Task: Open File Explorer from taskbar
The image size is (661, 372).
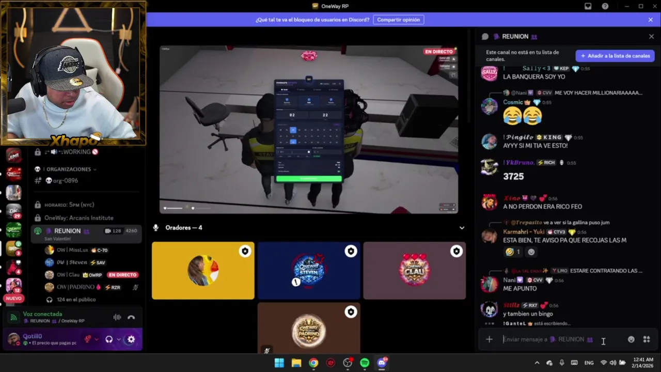Action: point(296,363)
